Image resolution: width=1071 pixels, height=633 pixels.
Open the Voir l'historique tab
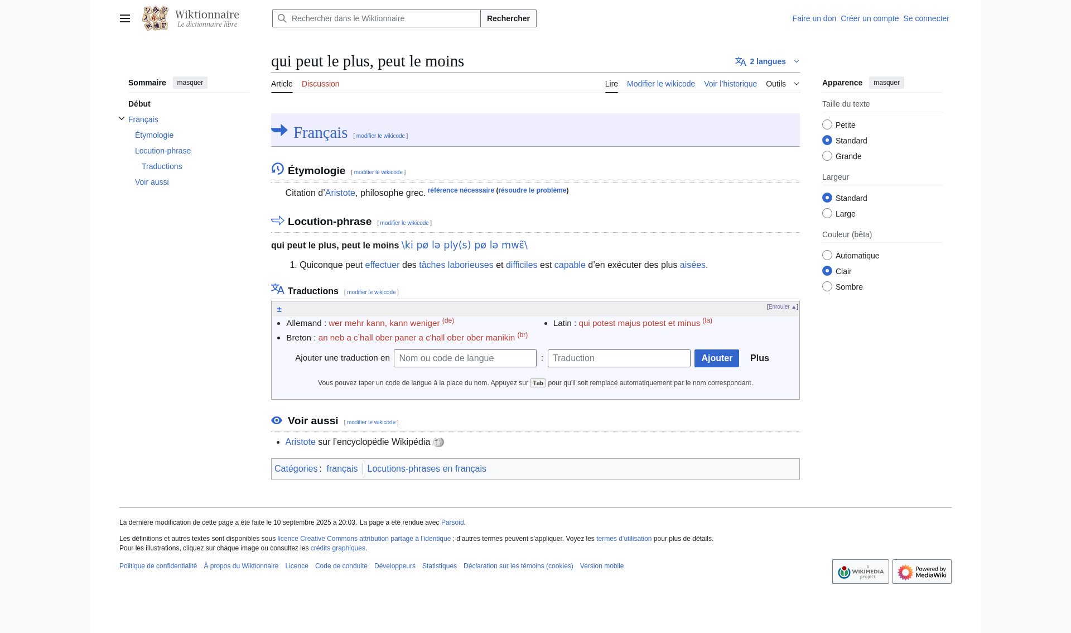tap(730, 84)
